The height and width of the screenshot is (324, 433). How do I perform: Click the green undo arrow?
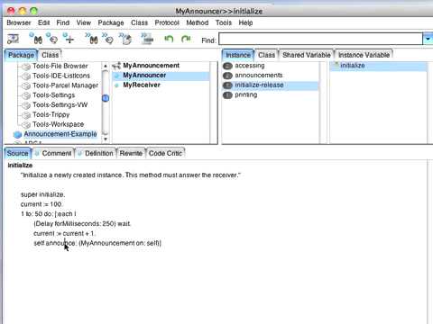click(x=169, y=39)
